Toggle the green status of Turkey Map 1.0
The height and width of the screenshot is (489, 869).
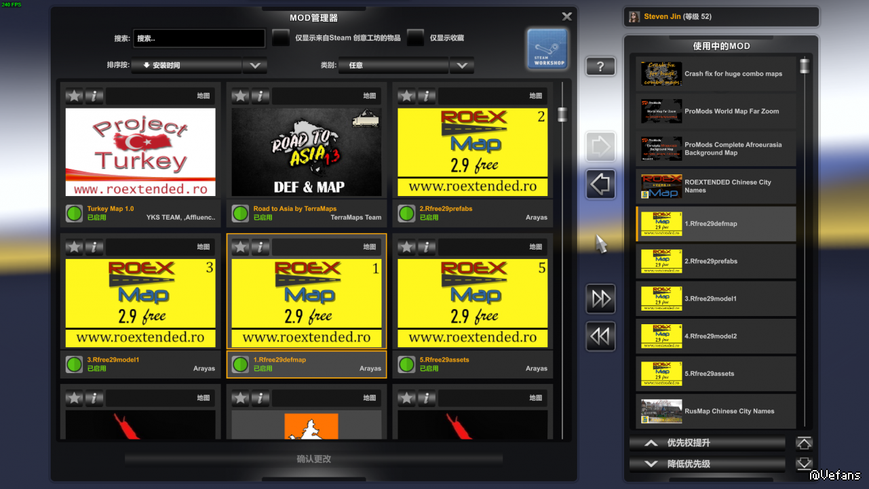point(74,213)
